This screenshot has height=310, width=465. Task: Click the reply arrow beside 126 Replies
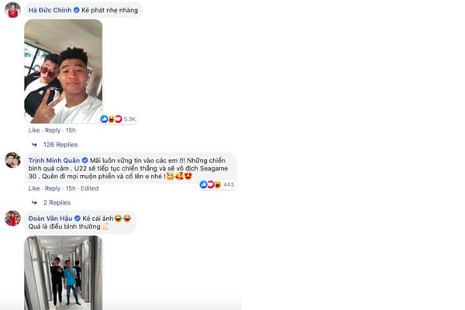[x=34, y=144]
